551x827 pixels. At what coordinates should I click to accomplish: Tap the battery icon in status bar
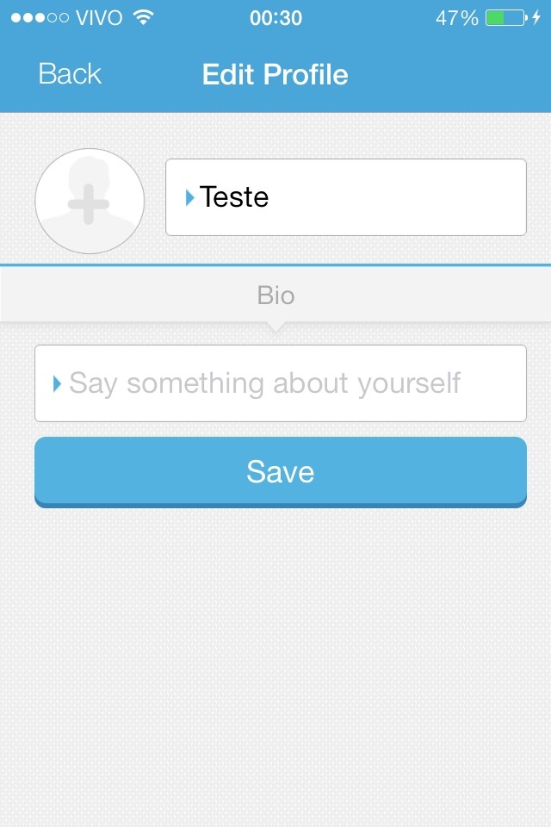(506, 17)
